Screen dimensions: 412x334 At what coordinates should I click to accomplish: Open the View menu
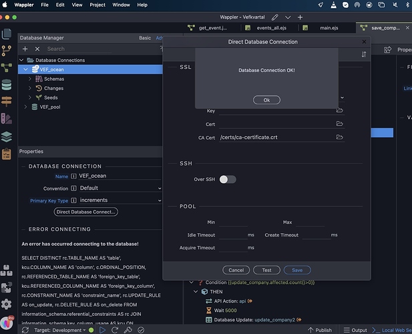(77, 5)
